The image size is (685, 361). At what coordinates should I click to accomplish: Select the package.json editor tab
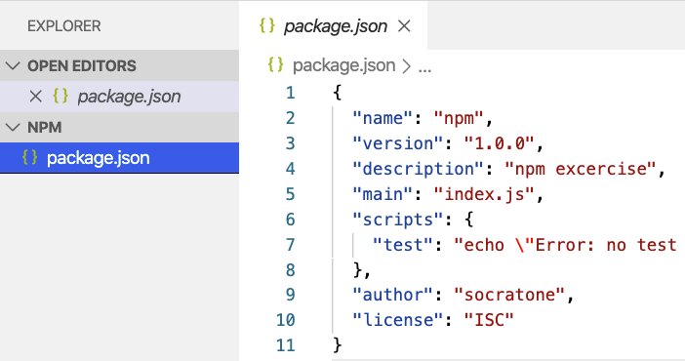(x=334, y=25)
